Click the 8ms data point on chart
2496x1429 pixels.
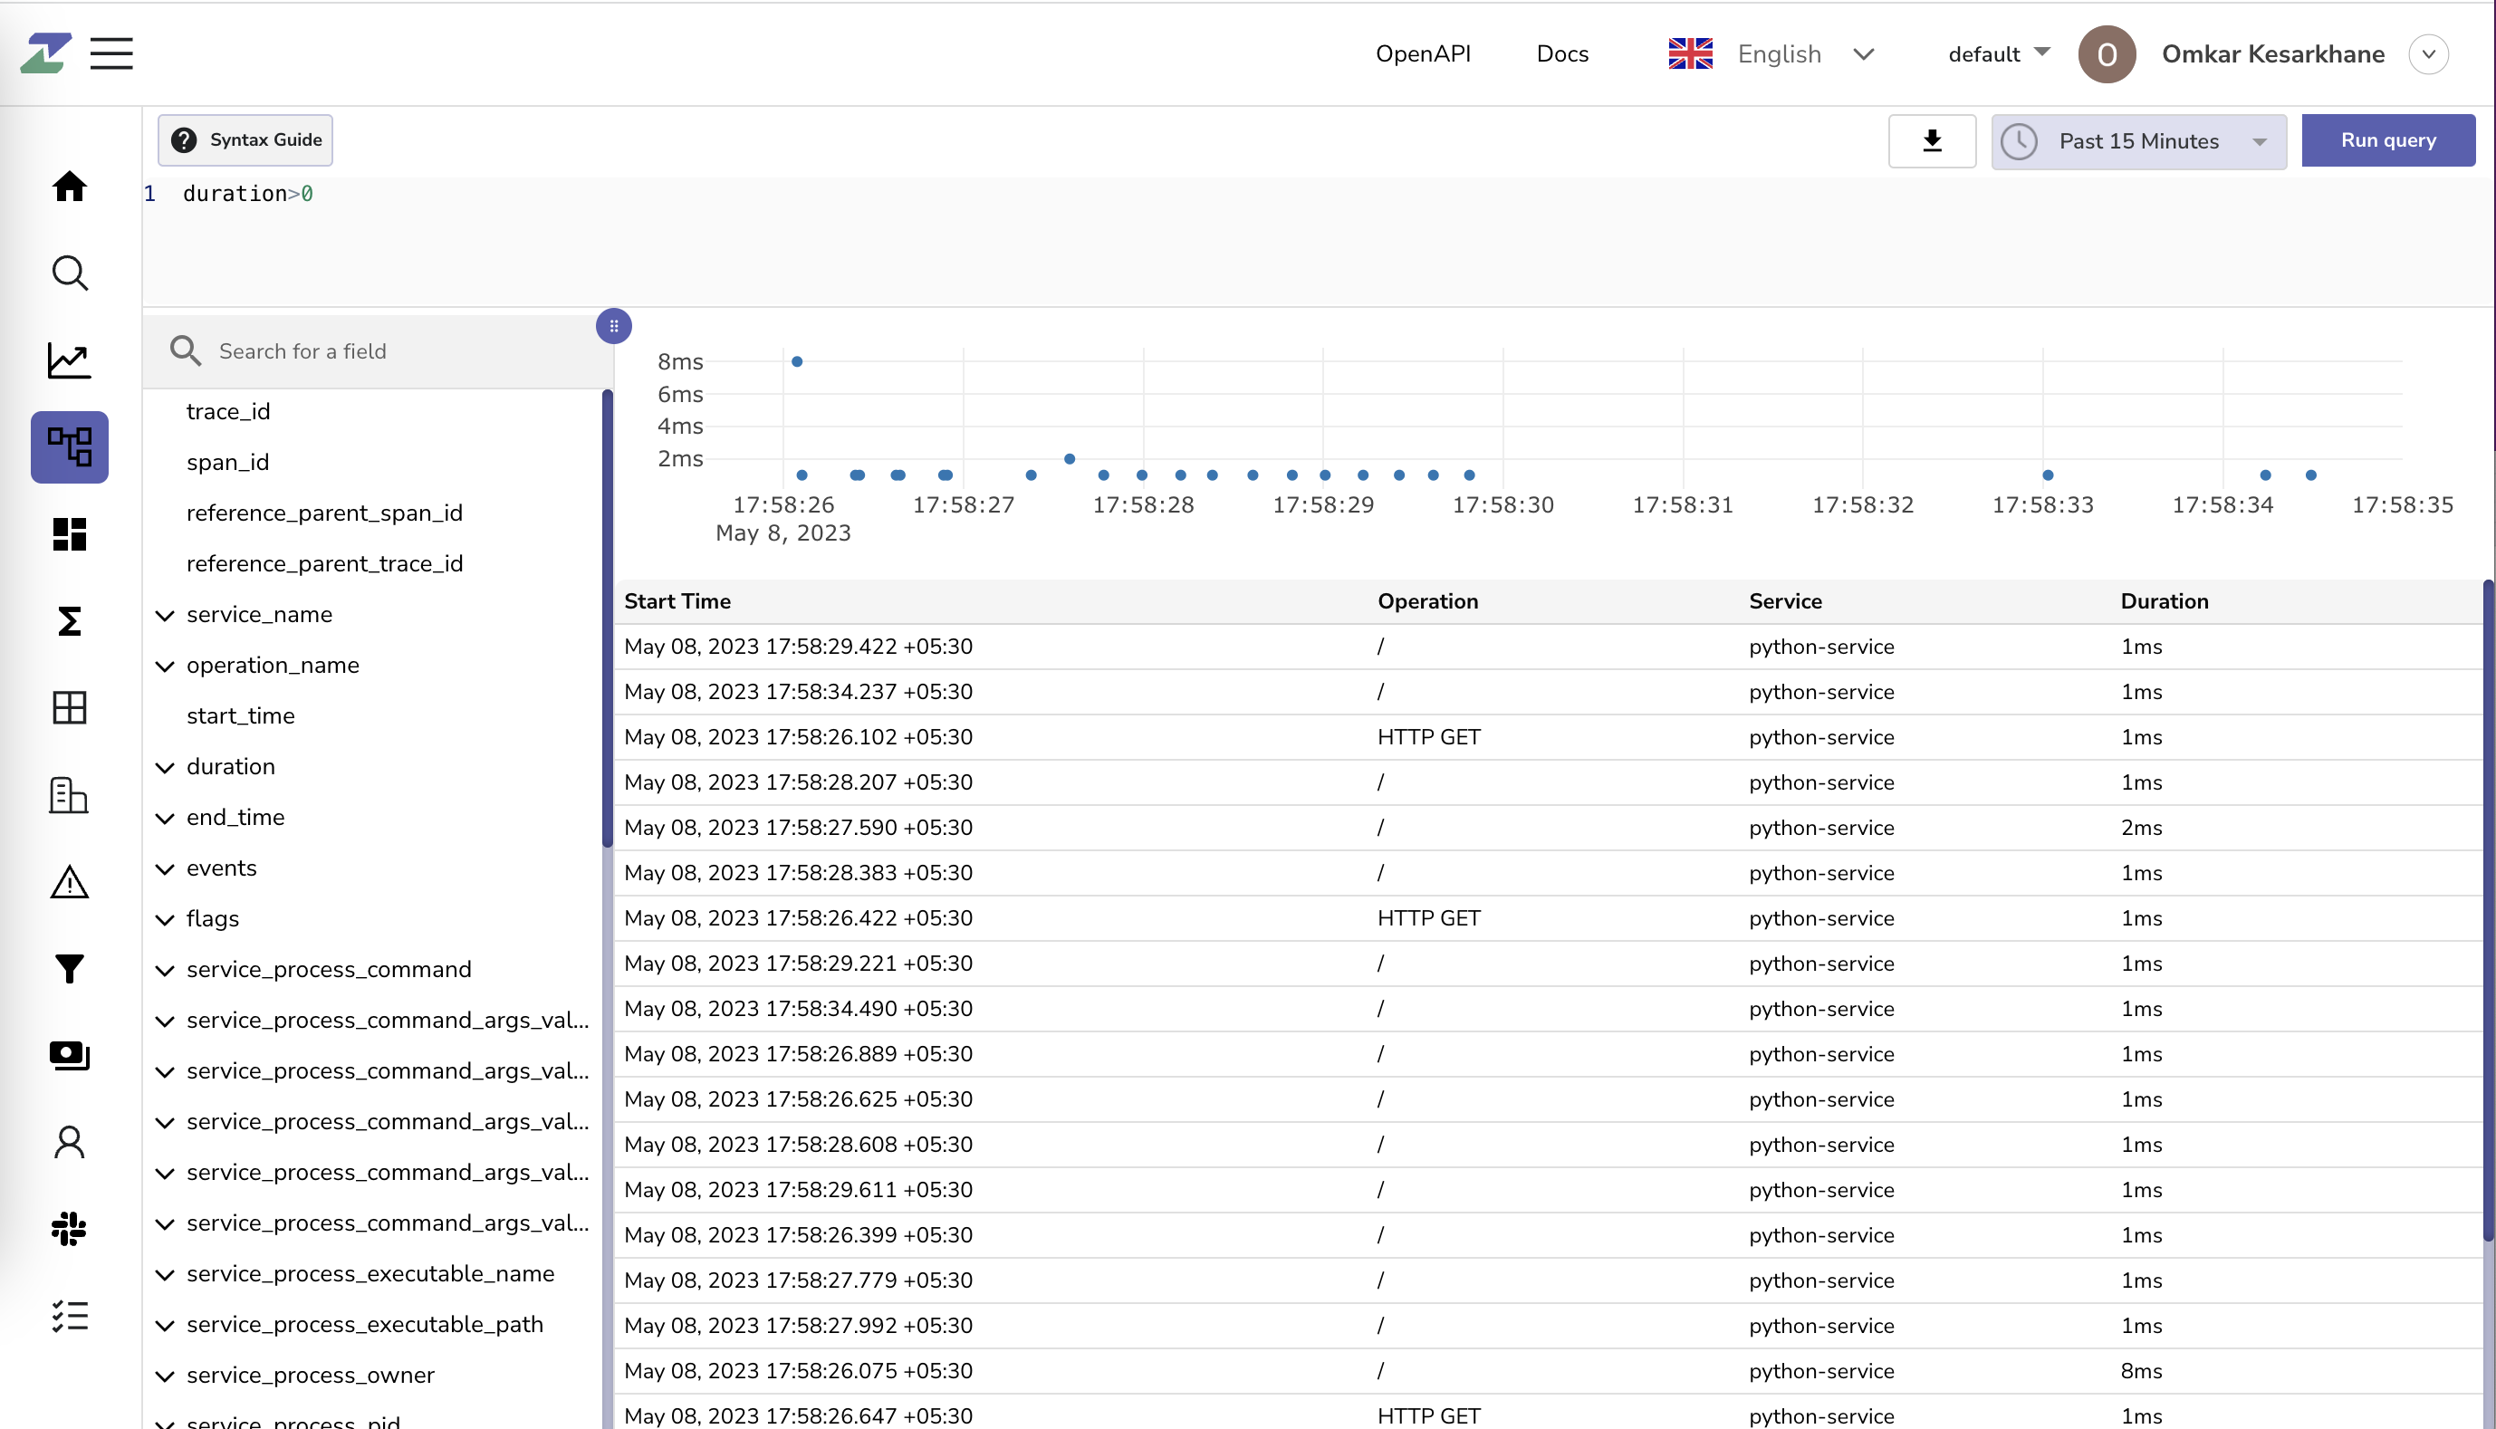click(x=797, y=361)
